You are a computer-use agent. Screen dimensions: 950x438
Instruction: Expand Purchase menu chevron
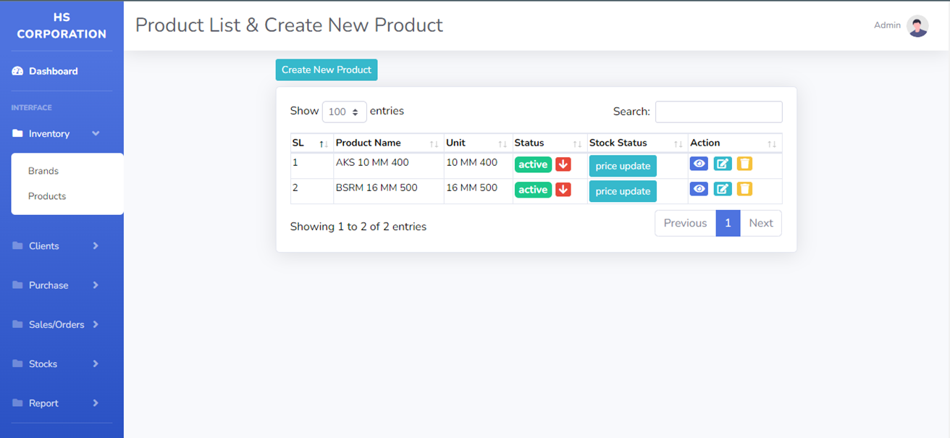[x=96, y=285]
